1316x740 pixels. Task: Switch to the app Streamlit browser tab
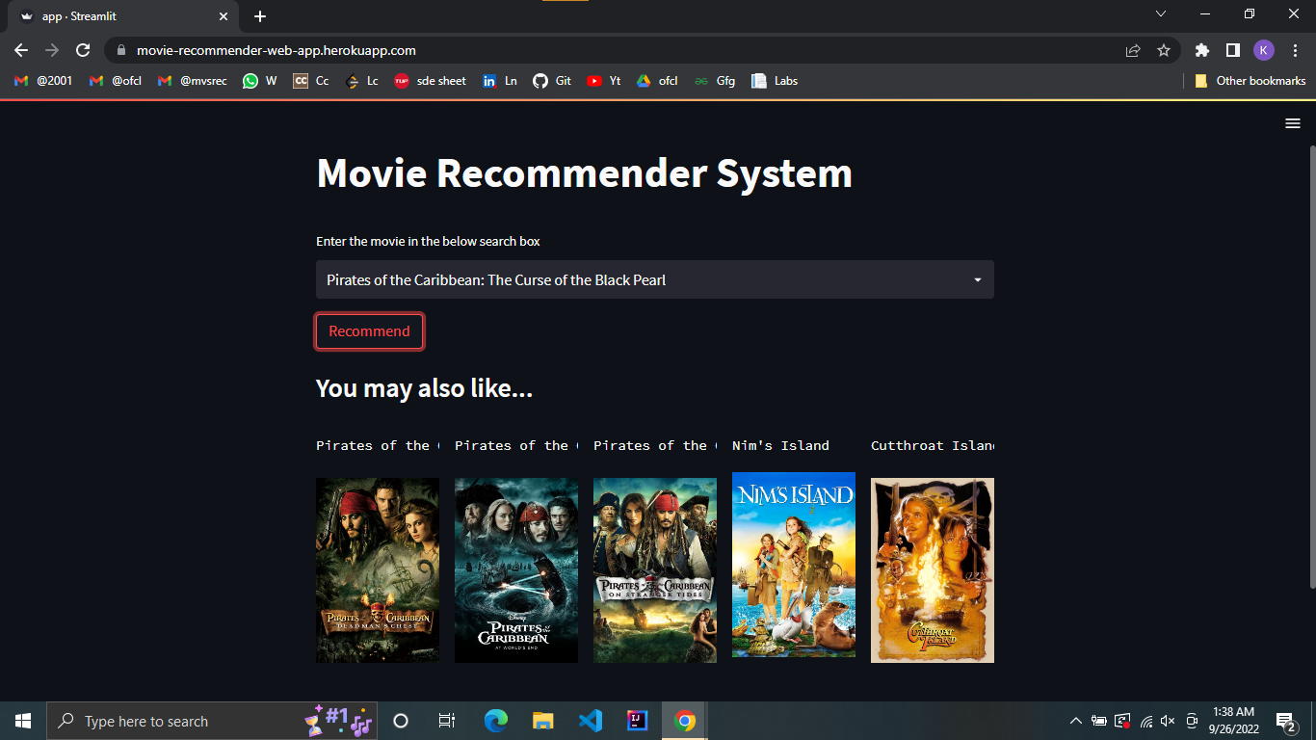click(x=106, y=15)
